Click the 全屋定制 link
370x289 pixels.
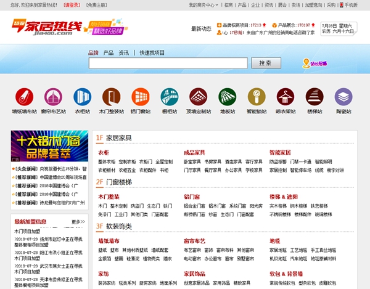point(164,161)
